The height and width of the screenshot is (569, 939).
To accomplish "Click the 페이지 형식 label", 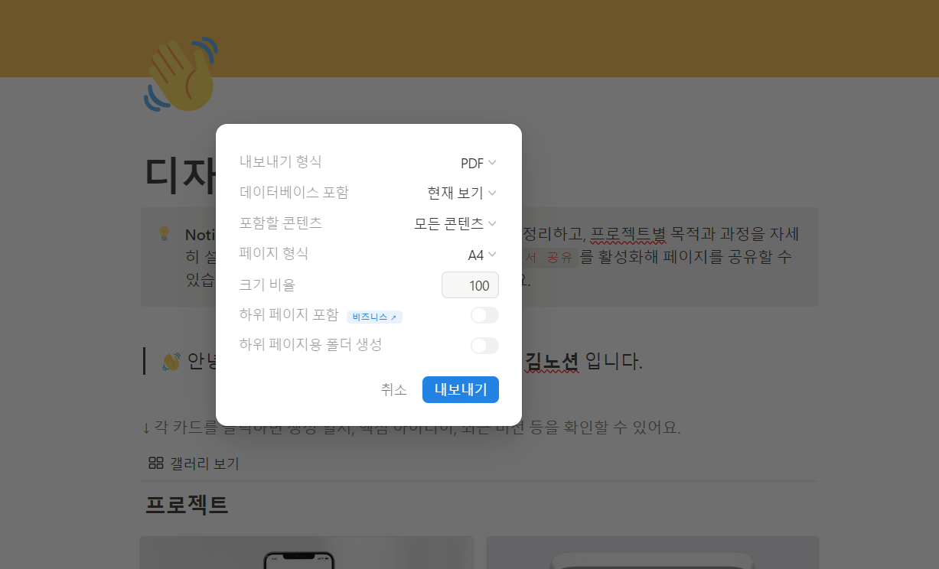I will 274,254.
